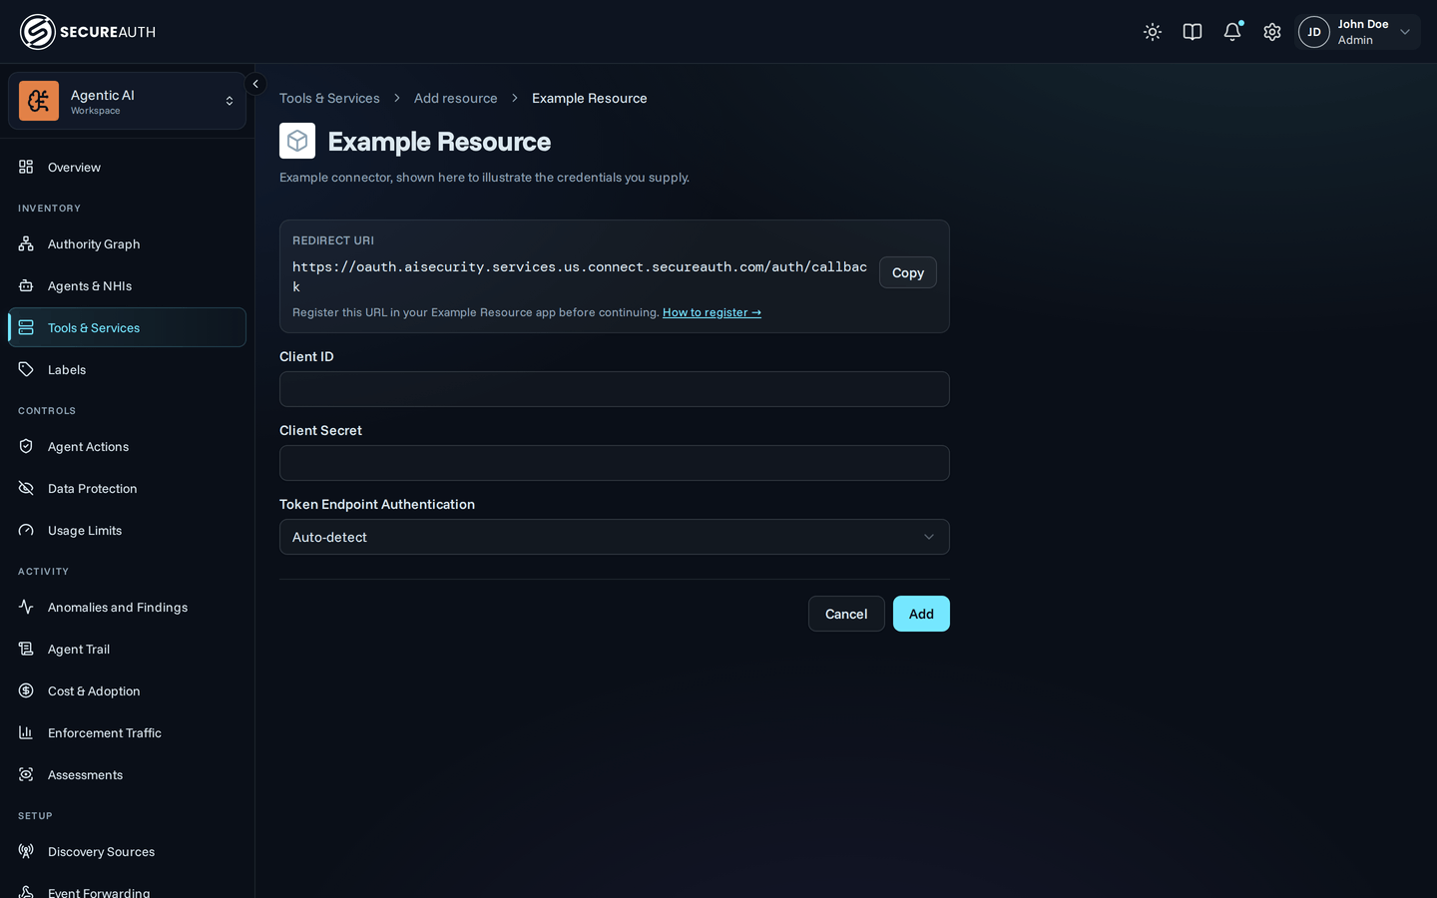The width and height of the screenshot is (1437, 898).
Task: Select Labels in sidebar
Action: coord(127,369)
